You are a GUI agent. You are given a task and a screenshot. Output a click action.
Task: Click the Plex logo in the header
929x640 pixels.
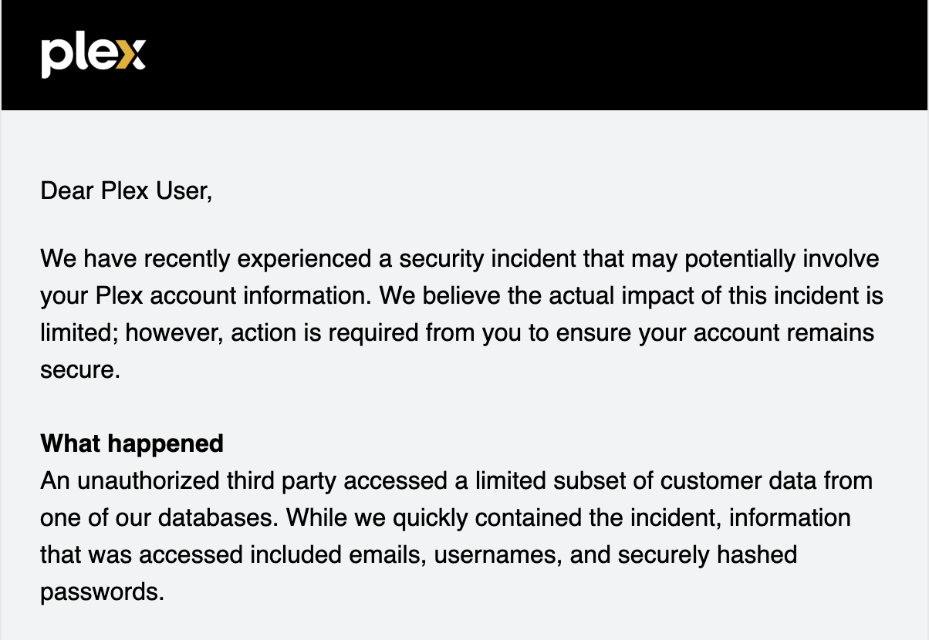[x=93, y=56]
